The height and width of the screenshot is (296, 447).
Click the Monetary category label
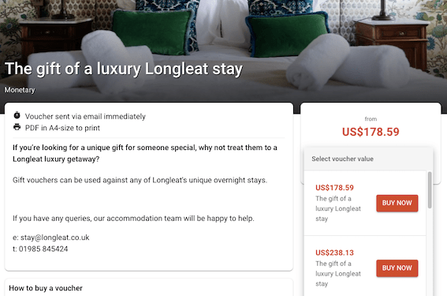pos(20,90)
